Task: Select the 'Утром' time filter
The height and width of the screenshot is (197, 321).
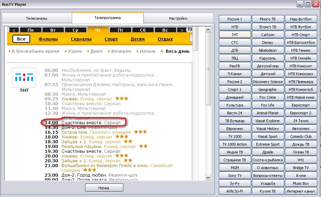Action: point(72,51)
